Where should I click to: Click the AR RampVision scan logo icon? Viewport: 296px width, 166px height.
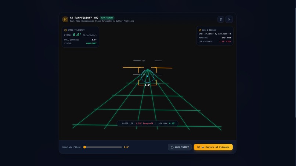[65, 19]
